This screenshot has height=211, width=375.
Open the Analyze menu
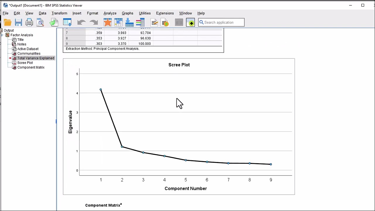click(110, 13)
